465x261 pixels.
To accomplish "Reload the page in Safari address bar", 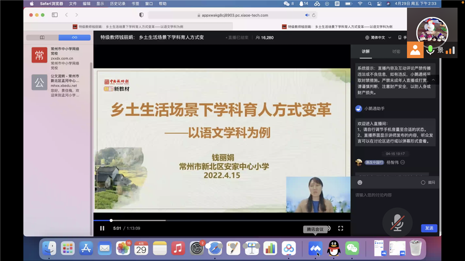I will point(313,15).
